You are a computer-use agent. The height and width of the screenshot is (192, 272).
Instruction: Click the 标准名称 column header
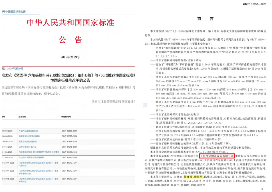point(22,117)
